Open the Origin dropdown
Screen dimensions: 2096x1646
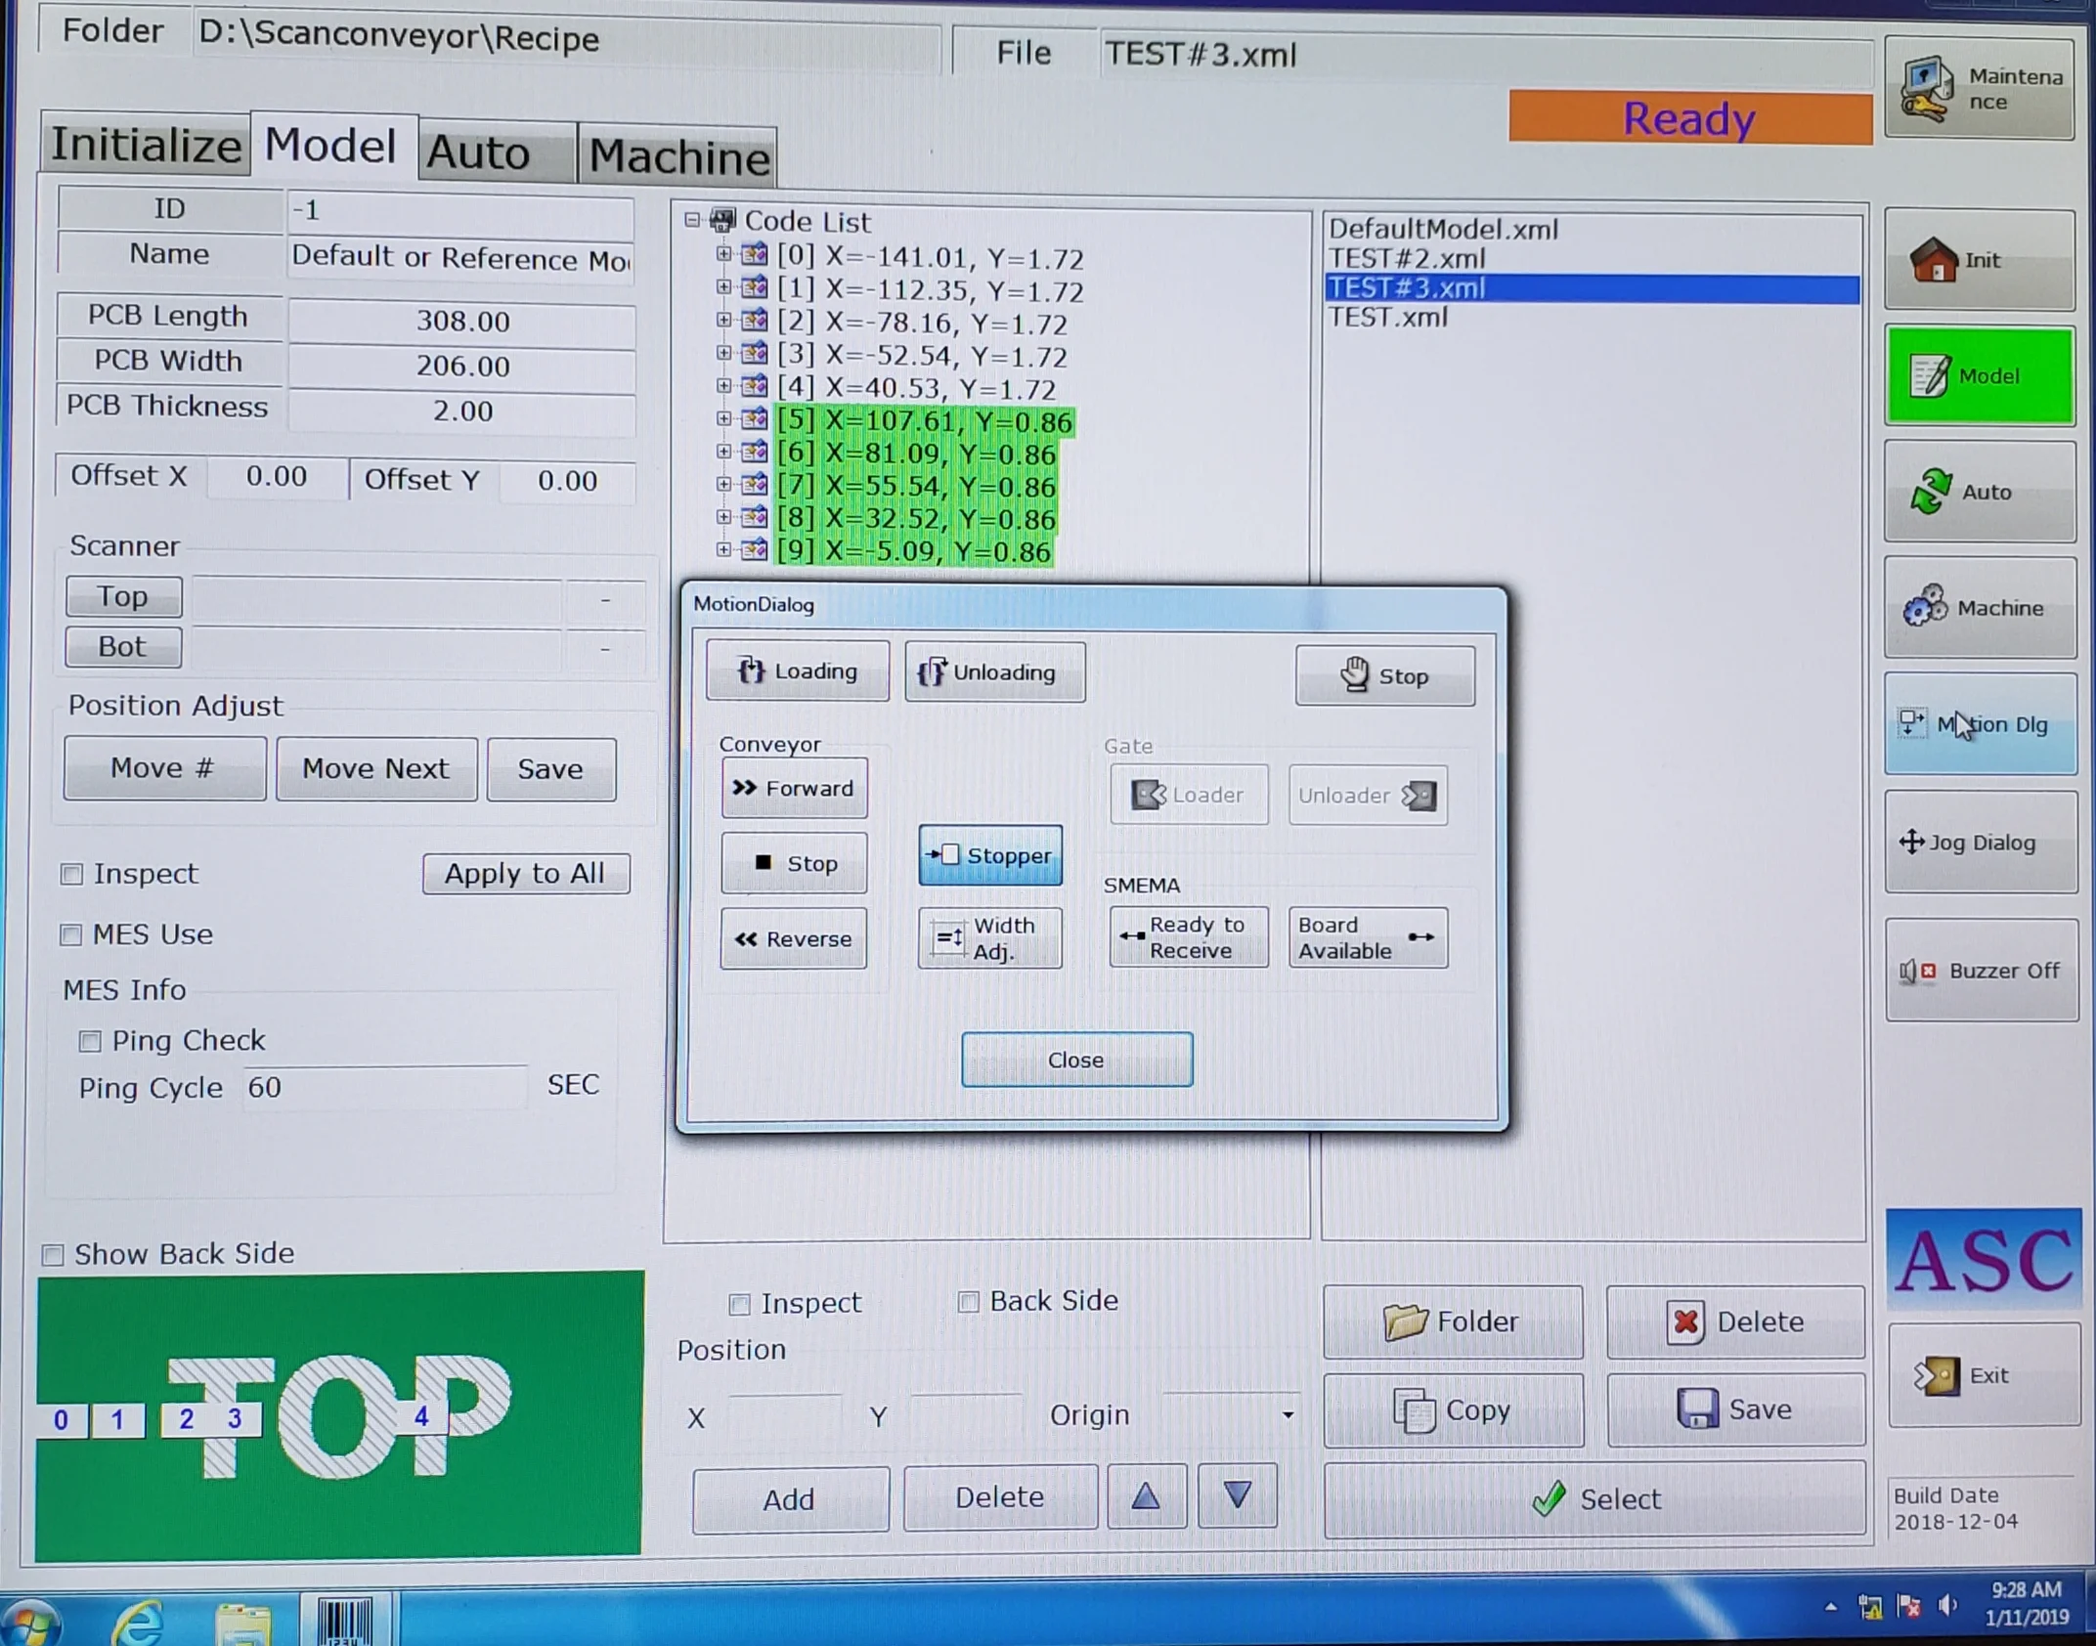[x=1287, y=1415]
